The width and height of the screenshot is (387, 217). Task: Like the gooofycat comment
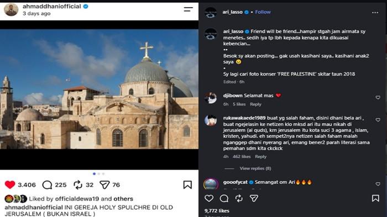coord(378,184)
